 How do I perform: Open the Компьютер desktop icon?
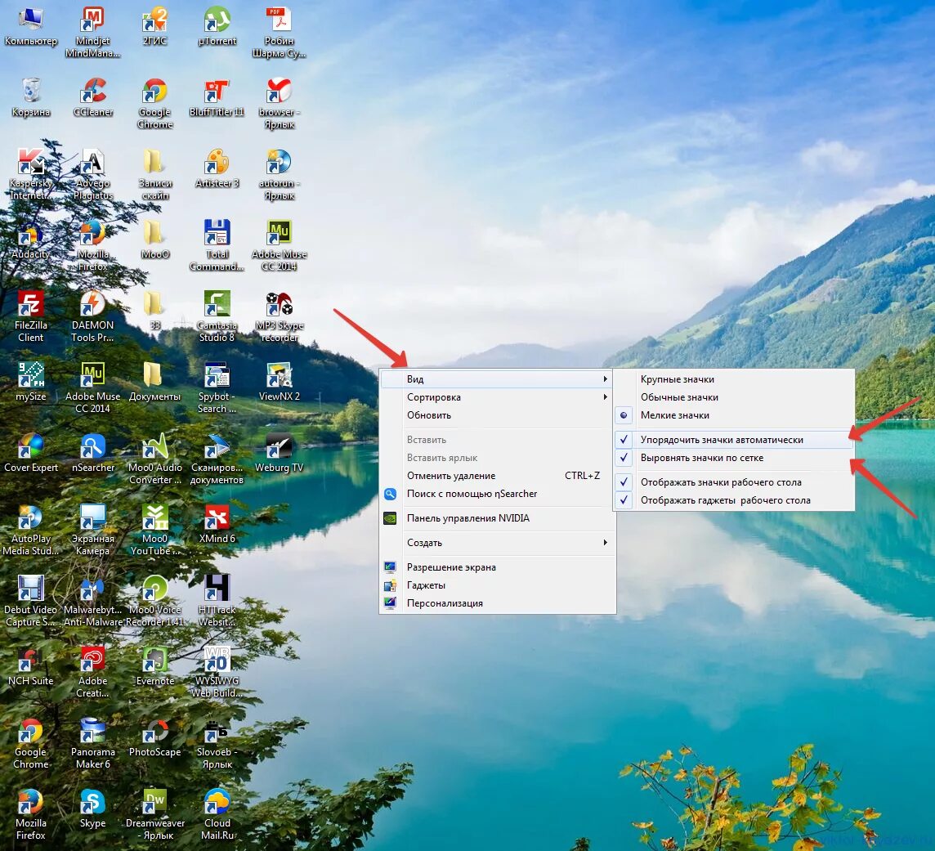(x=30, y=26)
